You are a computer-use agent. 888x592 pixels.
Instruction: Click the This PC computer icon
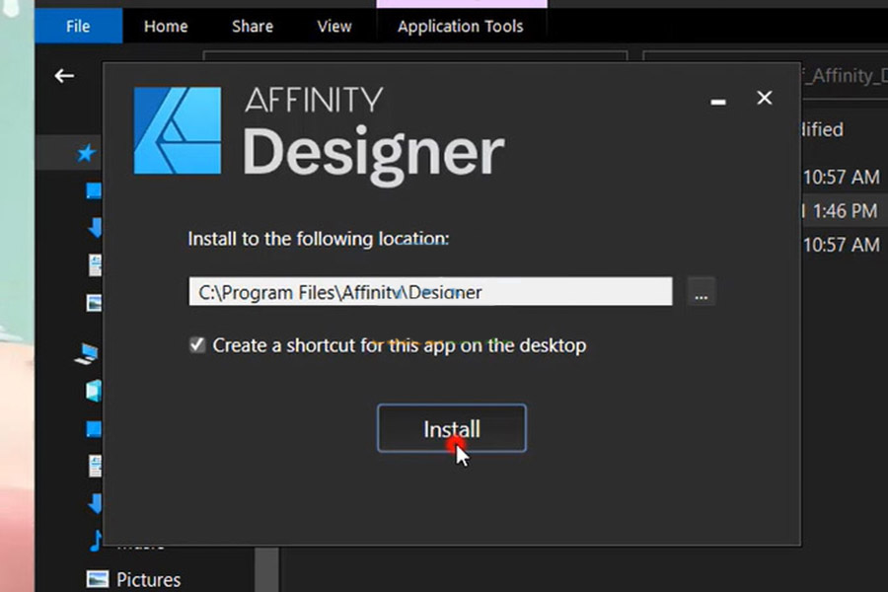(87, 354)
